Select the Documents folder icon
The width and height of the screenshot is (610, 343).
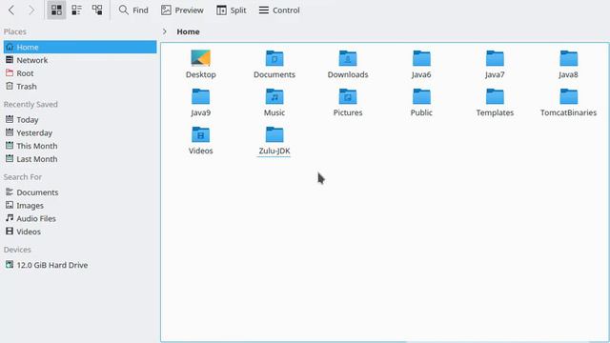point(274,58)
